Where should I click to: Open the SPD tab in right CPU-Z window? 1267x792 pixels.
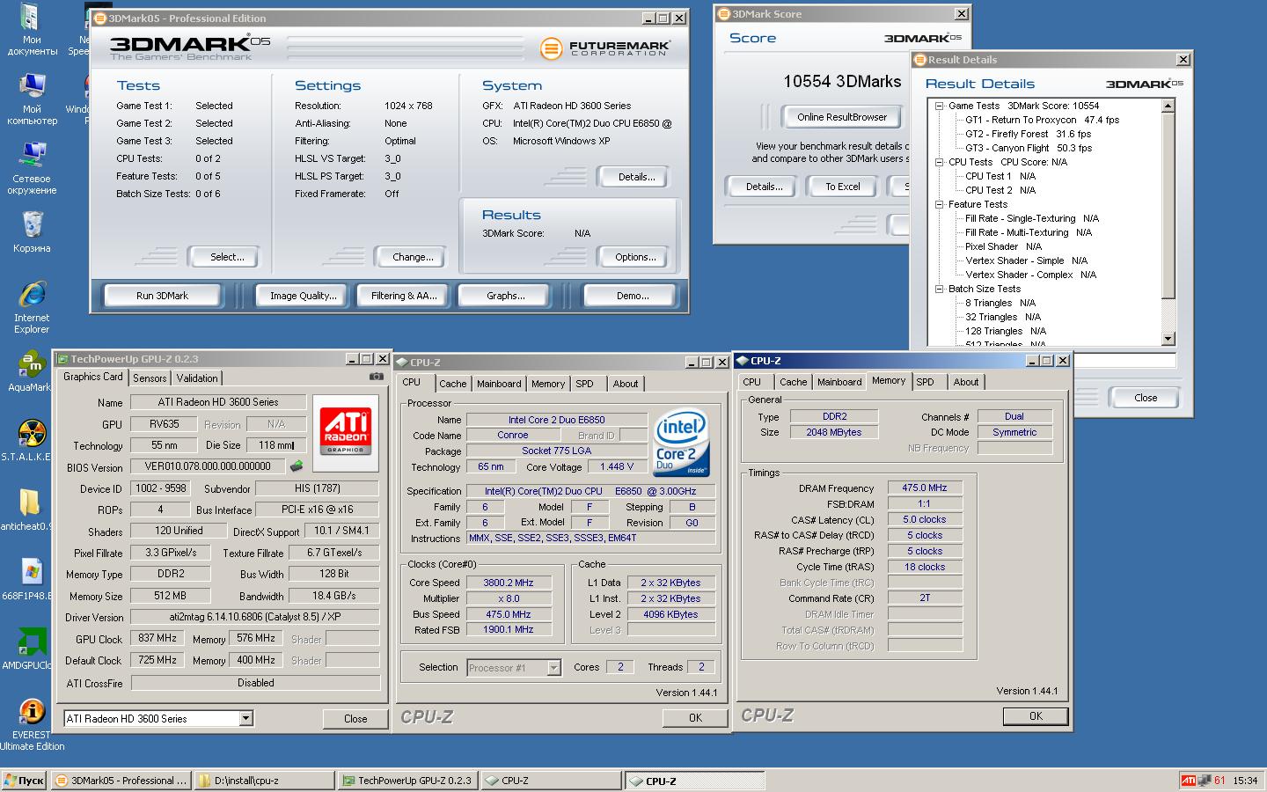point(925,382)
